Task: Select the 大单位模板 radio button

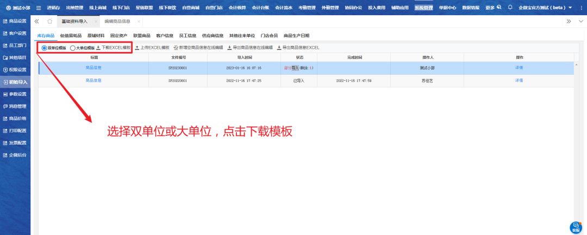Action: [73, 48]
